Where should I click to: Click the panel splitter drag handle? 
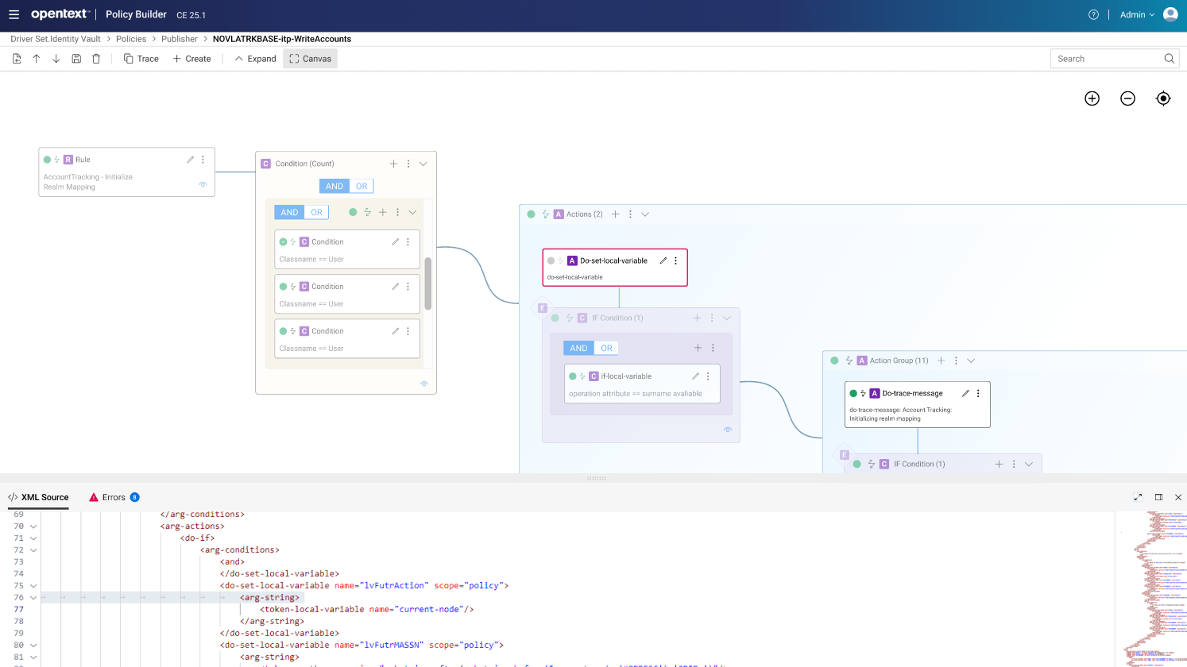click(596, 479)
